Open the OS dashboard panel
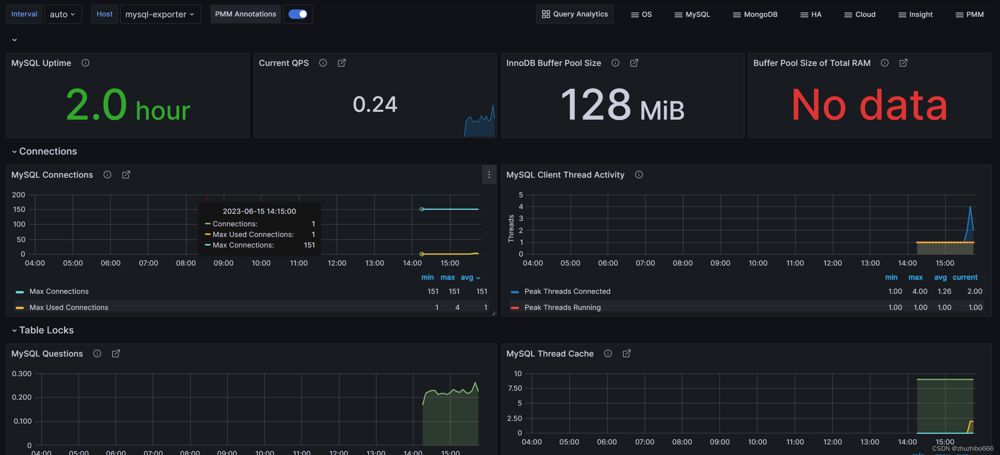Image resolution: width=1000 pixels, height=455 pixels. [x=642, y=14]
